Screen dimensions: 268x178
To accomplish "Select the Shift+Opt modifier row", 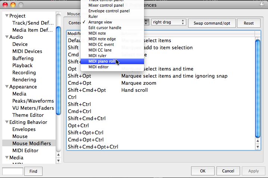I will click(x=161, y=76).
